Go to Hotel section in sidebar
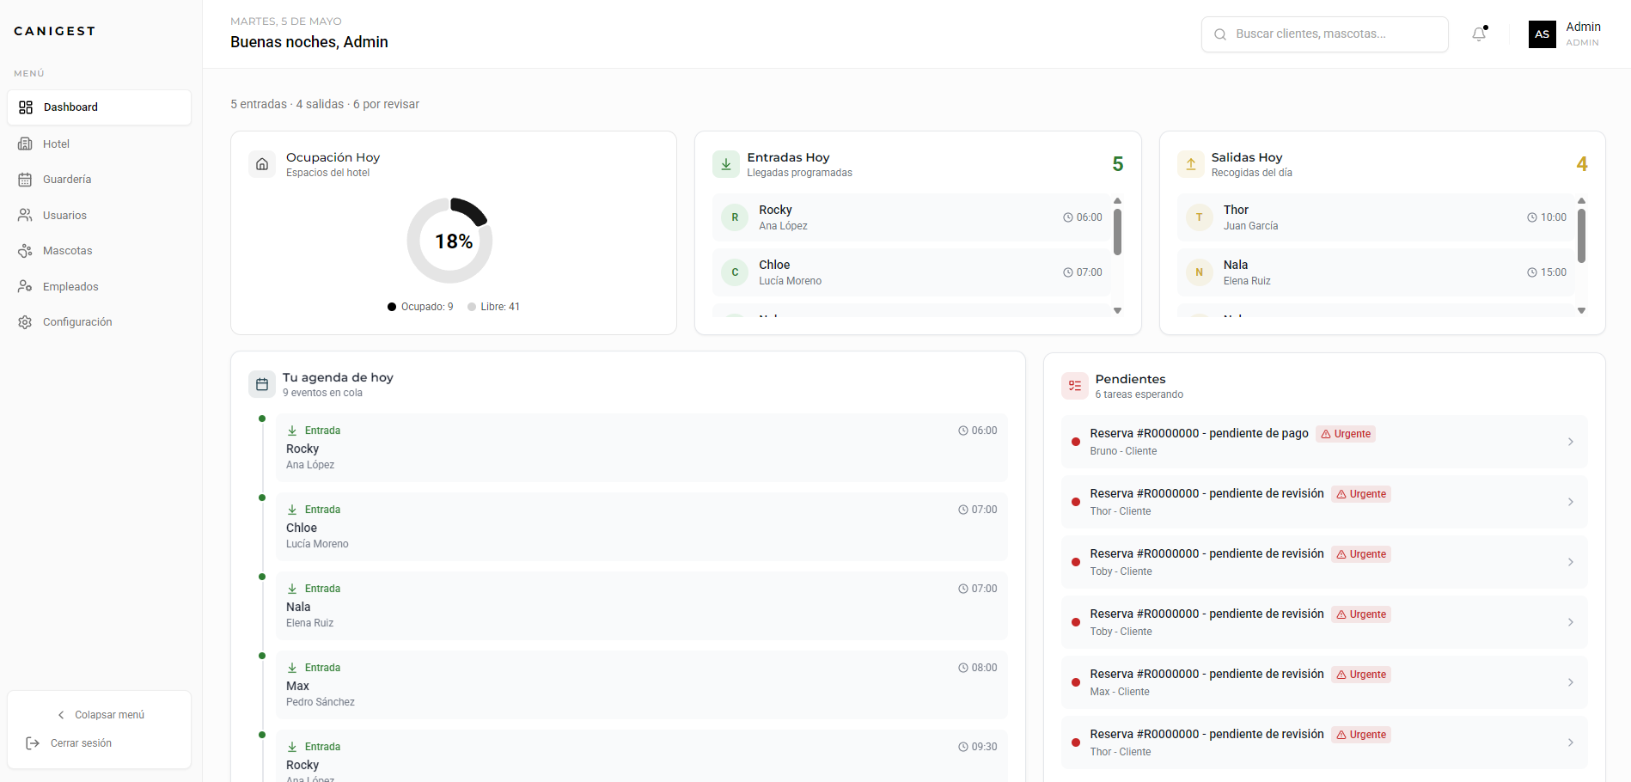Screen dimensions: 1631x782 99,144
